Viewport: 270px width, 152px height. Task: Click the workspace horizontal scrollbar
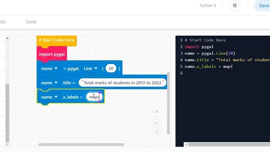(81, 144)
